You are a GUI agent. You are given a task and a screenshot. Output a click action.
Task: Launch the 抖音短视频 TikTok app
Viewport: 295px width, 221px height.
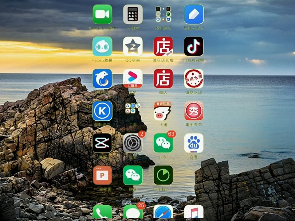[x=194, y=46]
